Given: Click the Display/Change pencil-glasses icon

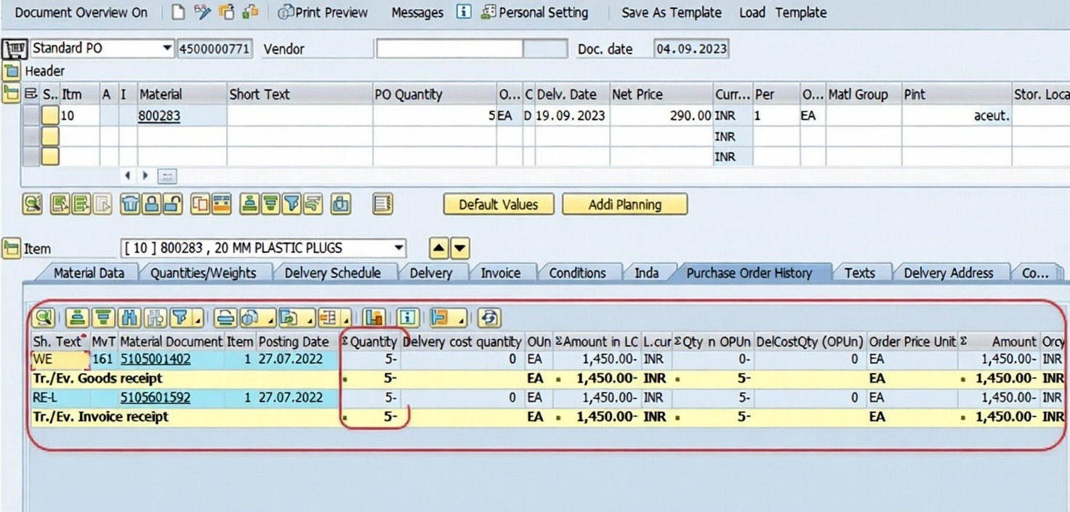Looking at the screenshot, I should point(202,12).
